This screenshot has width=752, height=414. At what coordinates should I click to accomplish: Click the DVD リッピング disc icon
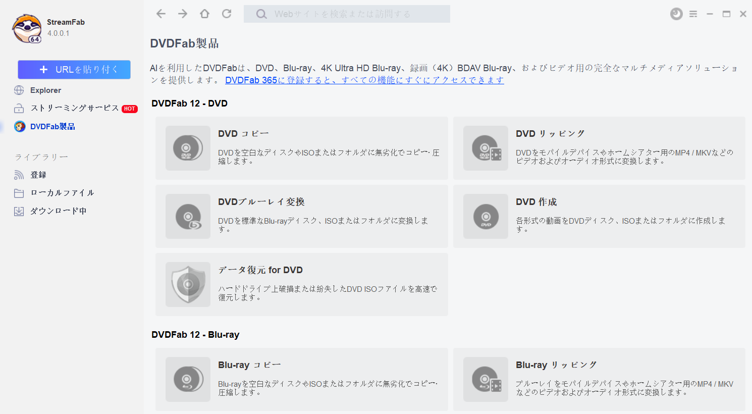click(x=486, y=148)
